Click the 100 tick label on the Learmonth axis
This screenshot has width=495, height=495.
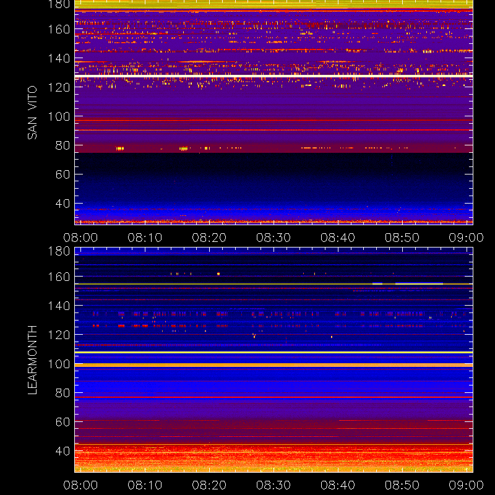click(x=59, y=364)
